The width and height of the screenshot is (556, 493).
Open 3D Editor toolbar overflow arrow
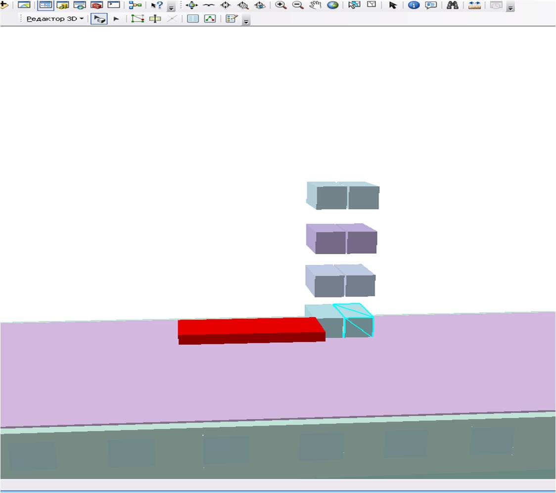tap(246, 21)
